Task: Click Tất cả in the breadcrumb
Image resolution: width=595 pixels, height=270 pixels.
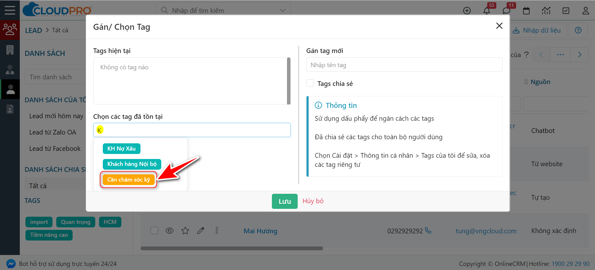Action: pos(60,30)
